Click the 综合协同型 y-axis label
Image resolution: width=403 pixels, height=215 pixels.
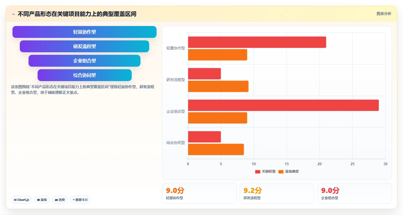click(175, 143)
